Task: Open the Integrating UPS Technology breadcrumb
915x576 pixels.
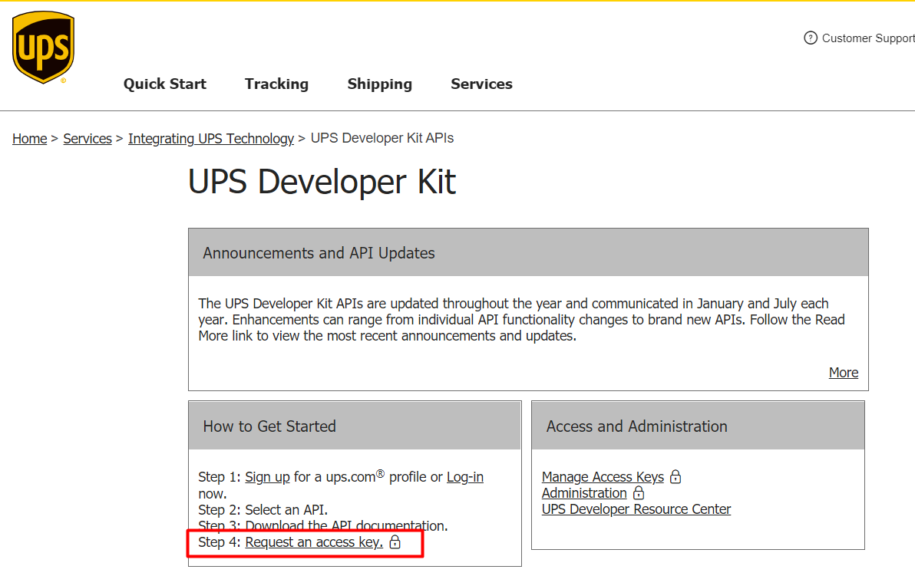Action: pos(210,139)
